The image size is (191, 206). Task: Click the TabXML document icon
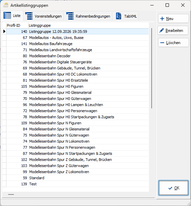click(118, 16)
